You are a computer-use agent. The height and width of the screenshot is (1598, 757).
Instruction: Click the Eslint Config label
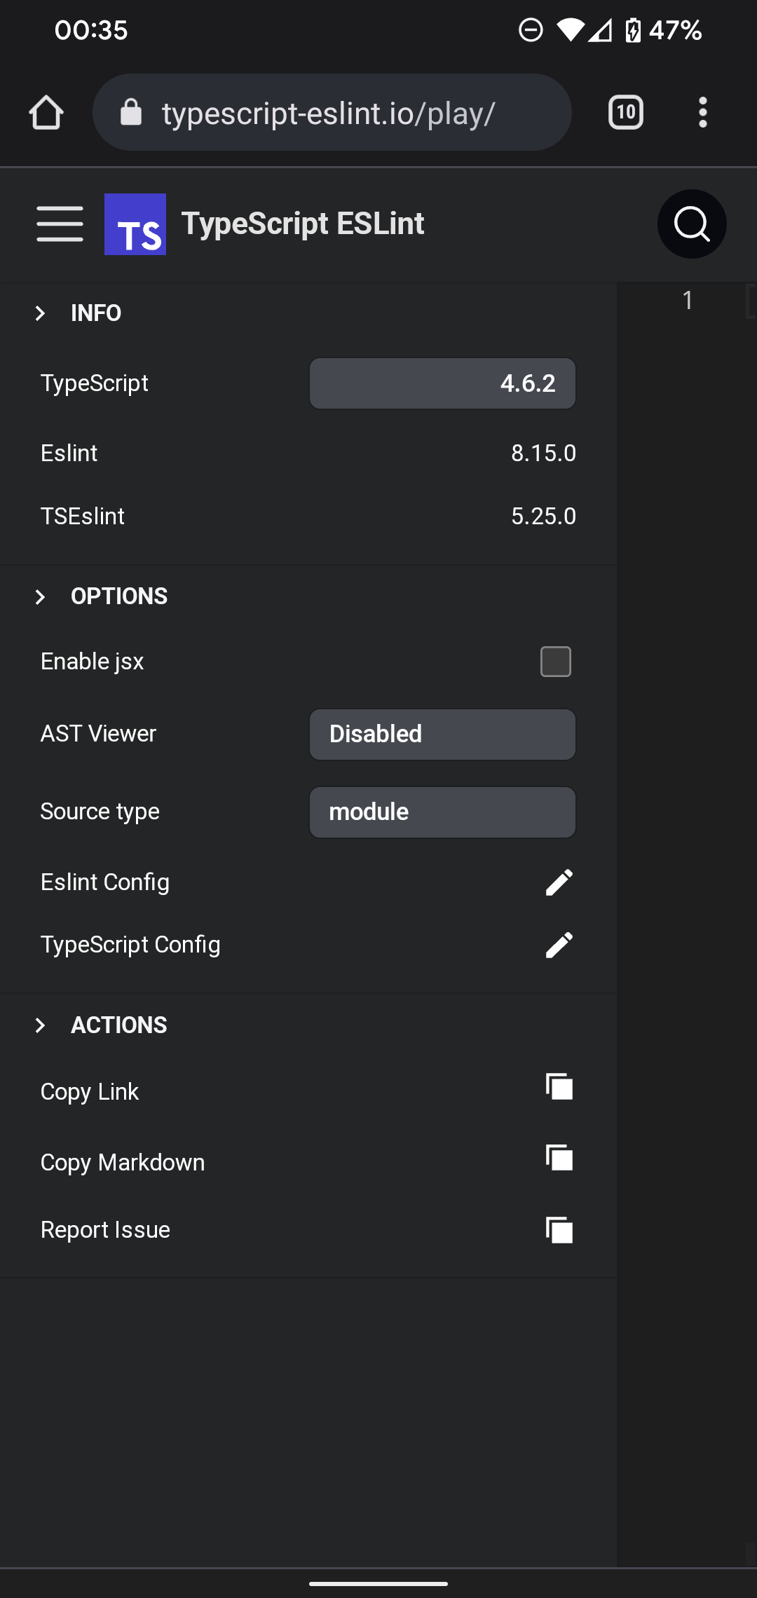105,882
